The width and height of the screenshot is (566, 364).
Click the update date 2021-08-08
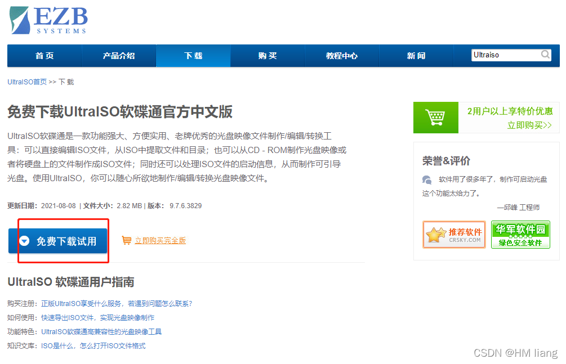click(x=59, y=206)
